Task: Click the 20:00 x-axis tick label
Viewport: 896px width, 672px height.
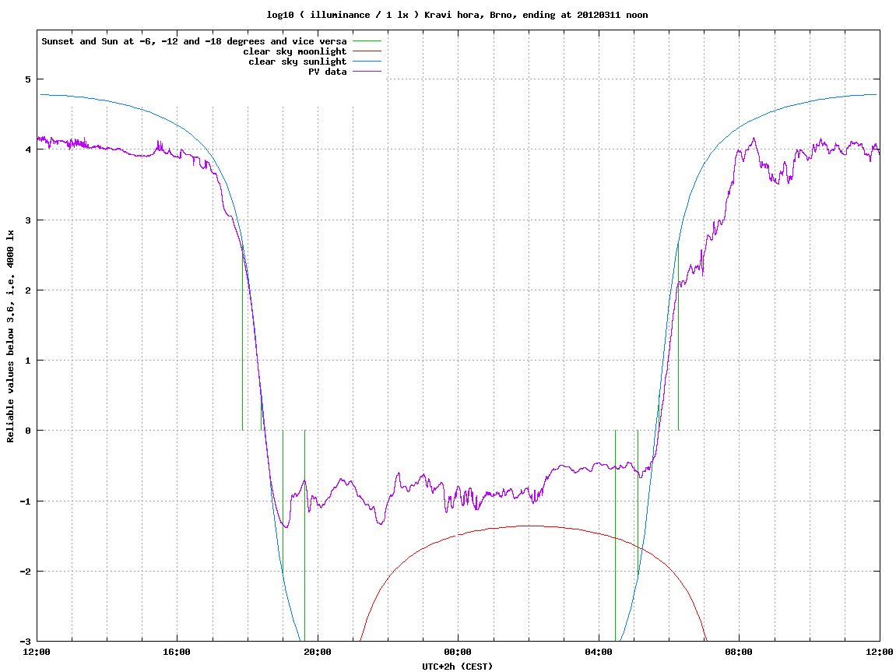Action: click(x=318, y=652)
